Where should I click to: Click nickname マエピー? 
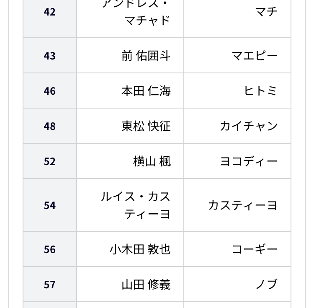coord(255,56)
